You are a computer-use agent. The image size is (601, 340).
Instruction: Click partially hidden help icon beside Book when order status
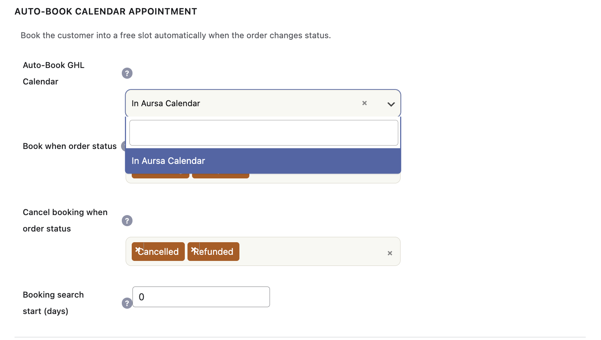point(123,146)
